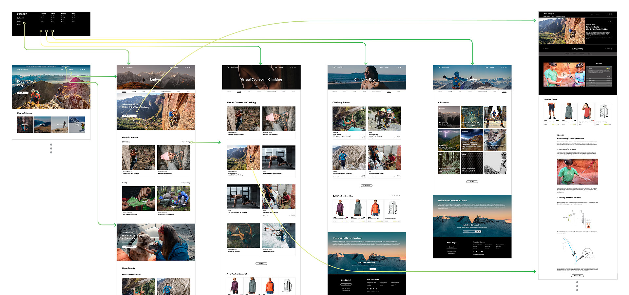629x295 pixels.
Task: Click View This Virtual Course button
Action: [129, 116]
